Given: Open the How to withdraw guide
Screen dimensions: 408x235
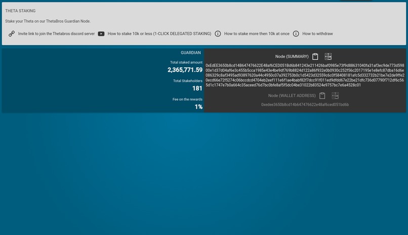Looking at the screenshot, I should tap(317, 33).
